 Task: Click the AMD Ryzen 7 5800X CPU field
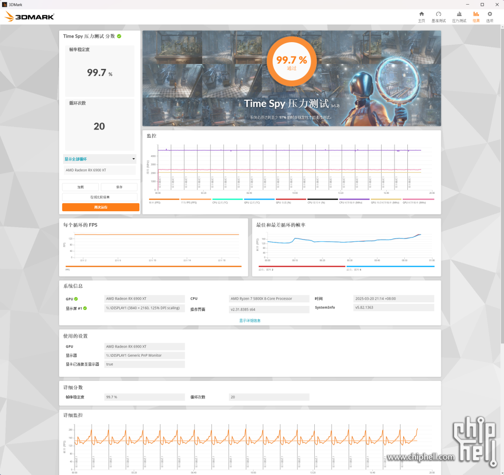[268, 299]
